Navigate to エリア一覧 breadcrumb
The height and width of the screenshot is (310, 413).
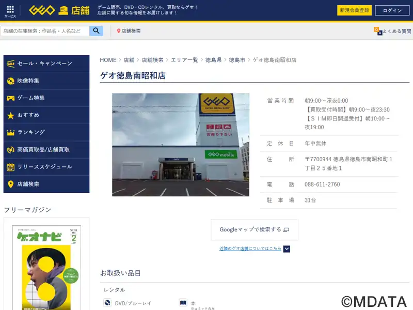point(184,60)
